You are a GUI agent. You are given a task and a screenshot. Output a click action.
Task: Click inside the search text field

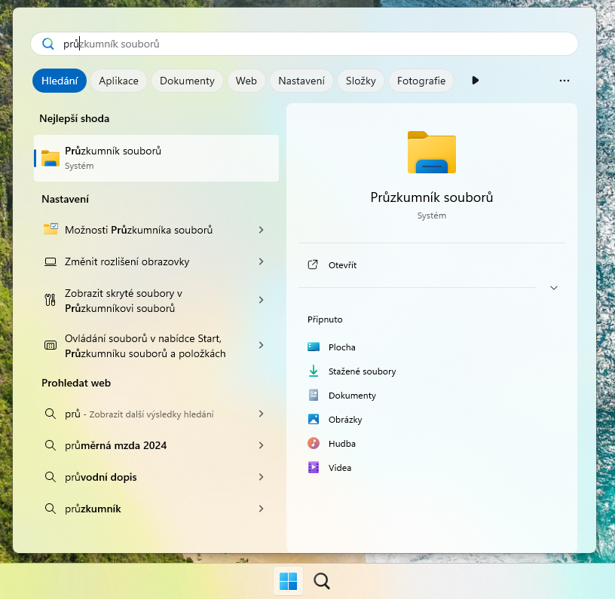pos(304,44)
